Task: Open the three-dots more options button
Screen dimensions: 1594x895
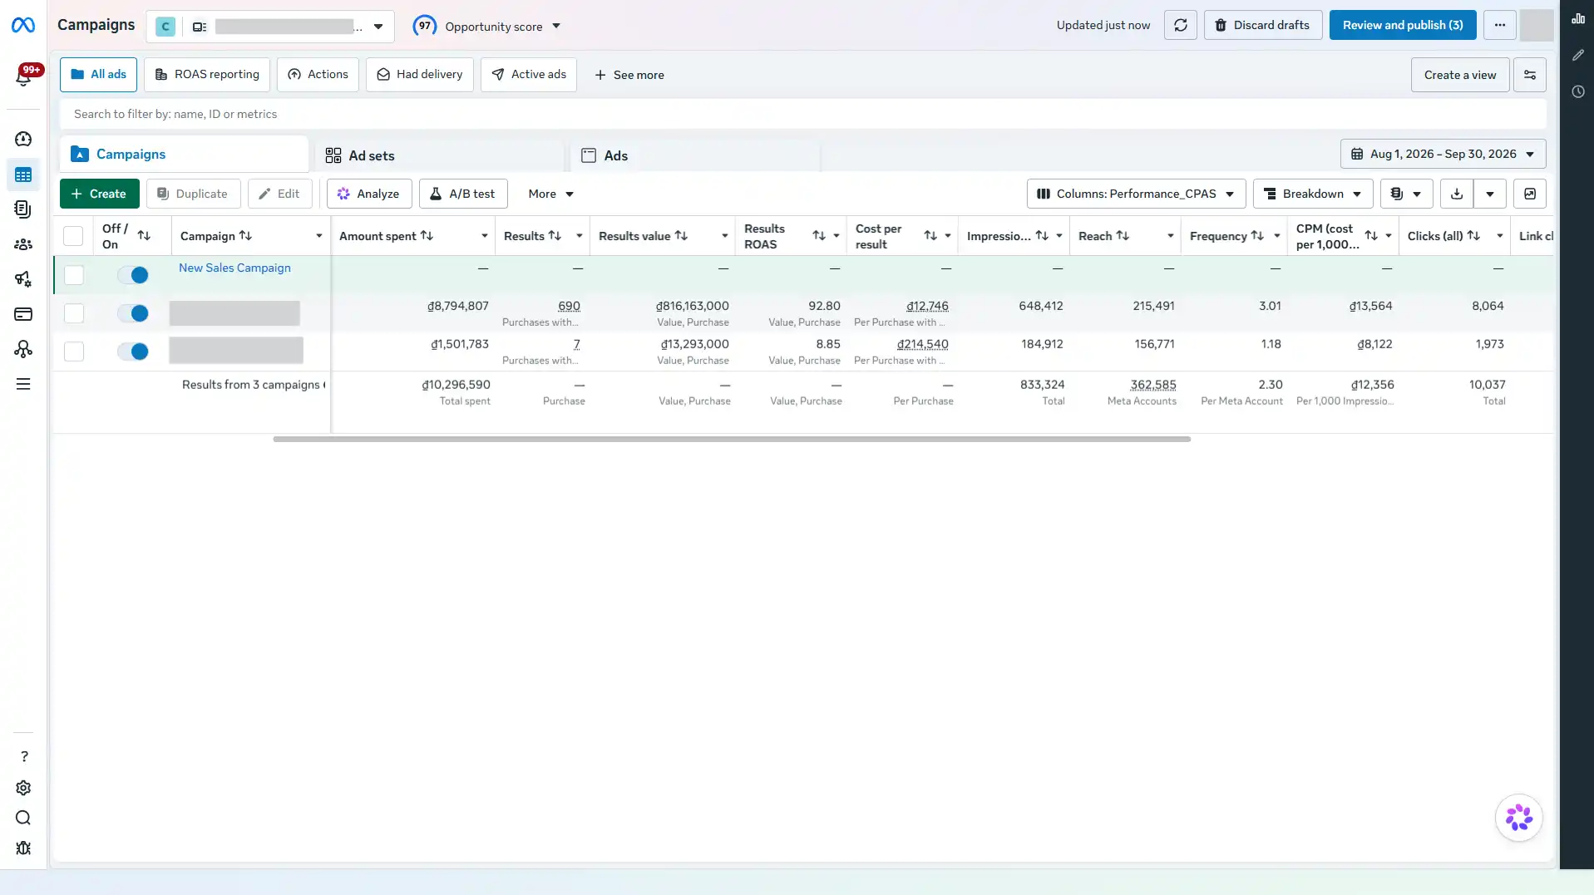Action: click(x=1499, y=25)
